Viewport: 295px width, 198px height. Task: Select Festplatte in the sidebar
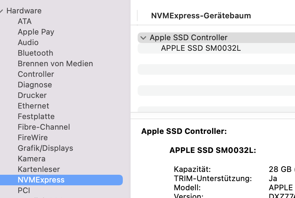[36, 117]
